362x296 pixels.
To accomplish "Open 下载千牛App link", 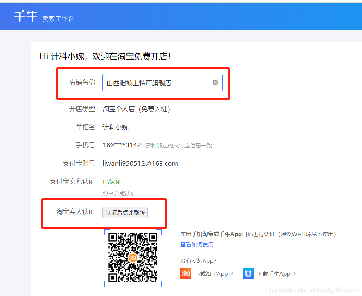I will [274, 274].
